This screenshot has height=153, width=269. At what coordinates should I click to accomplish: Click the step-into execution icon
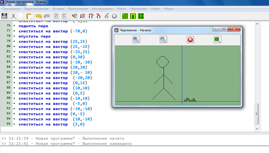click(x=98, y=16)
